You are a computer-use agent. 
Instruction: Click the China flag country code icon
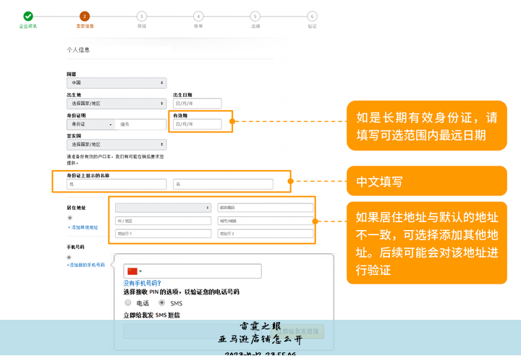point(132,271)
